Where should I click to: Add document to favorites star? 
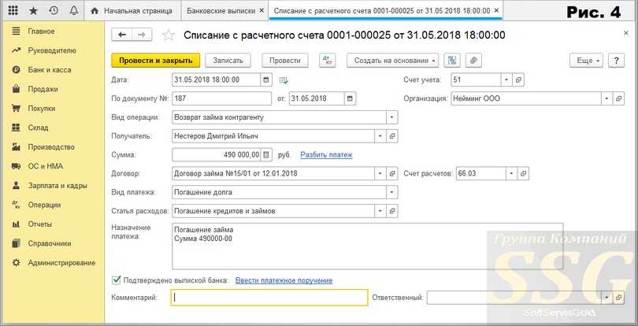pyautogui.click(x=168, y=35)
